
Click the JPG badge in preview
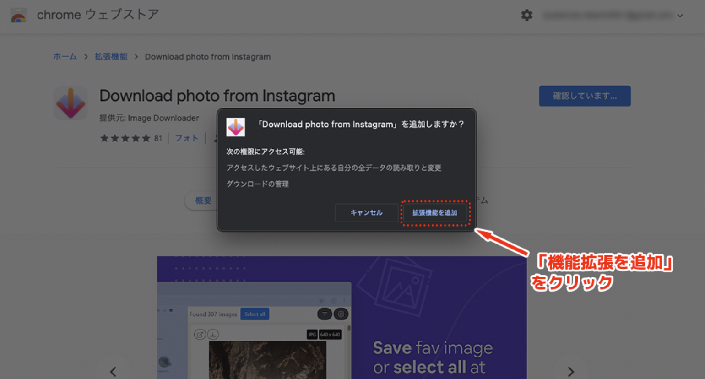tap(312, 335)
